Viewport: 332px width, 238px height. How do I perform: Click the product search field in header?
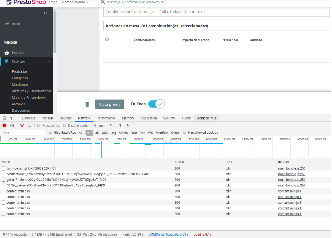click(132, 2)
